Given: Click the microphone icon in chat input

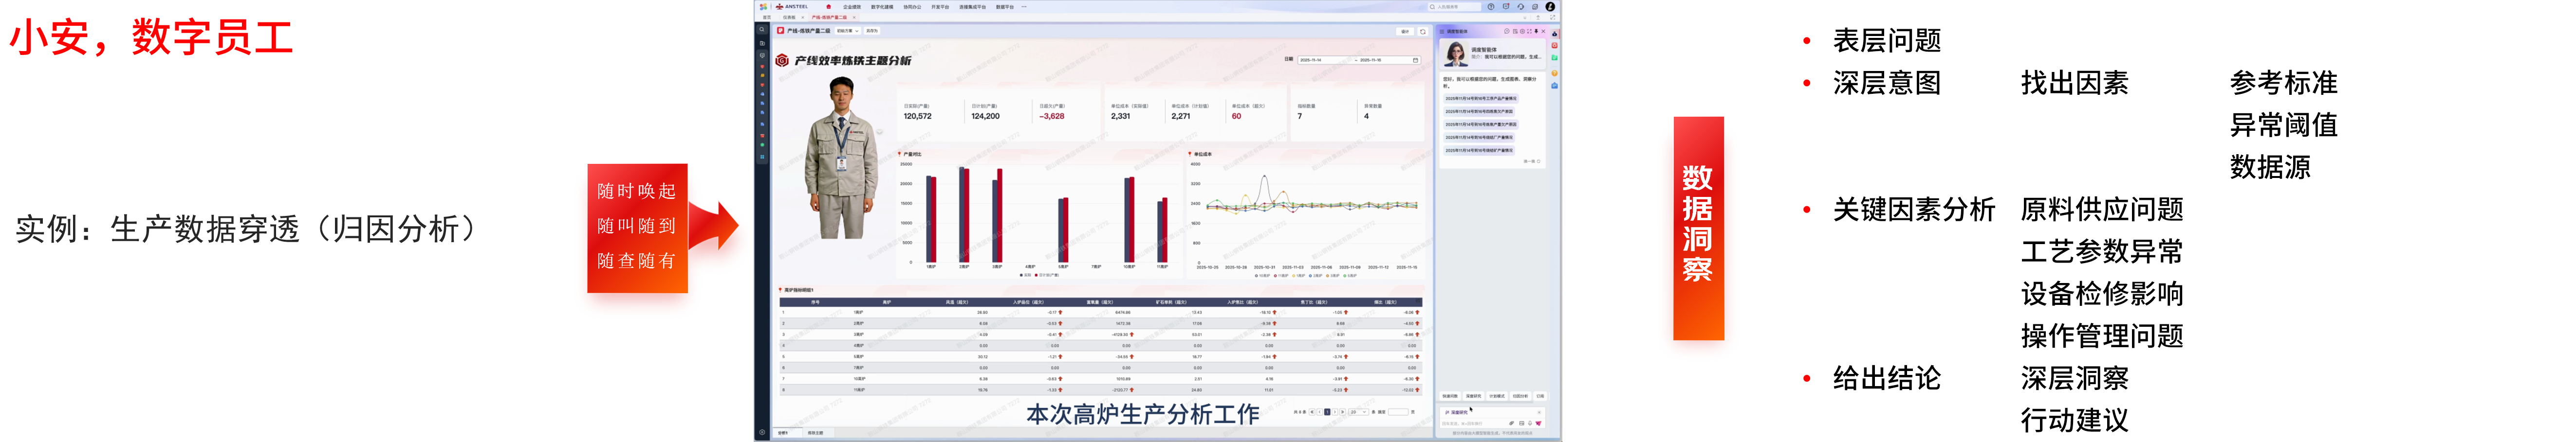Looking at the screenshot, I should 1530,423.
